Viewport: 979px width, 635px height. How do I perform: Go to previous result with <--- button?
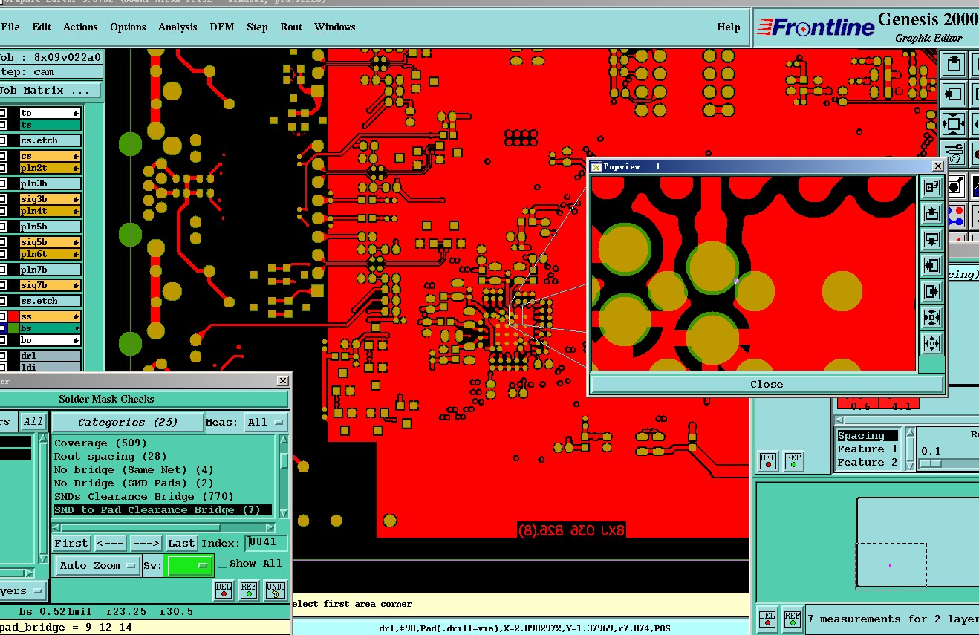tap(110, 543)
